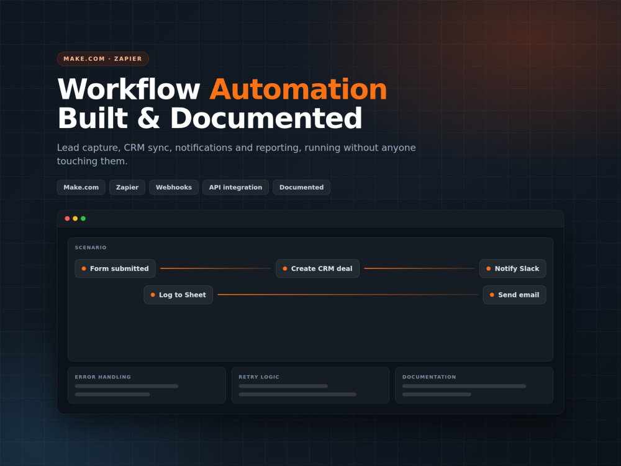Click the orange word Automation in headline
Viewport: 621px width, 466px height.
[298, 89]
